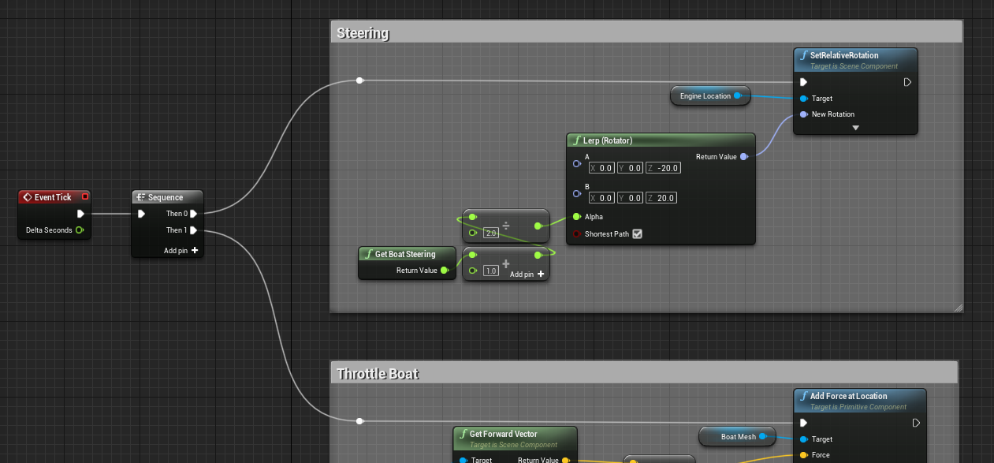Expand SetRelativeRotation advanced pins arrow
This screenshot has height=463, width=994.
[x=855, y=128]
